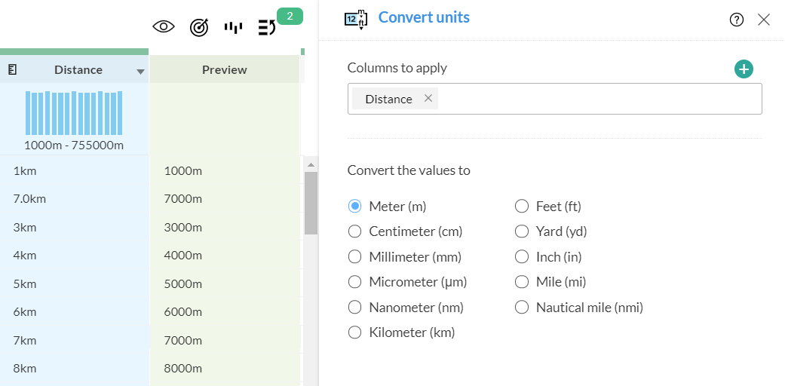
Task: Select the Mile (mi) radio option
Action: click(522, 282)
